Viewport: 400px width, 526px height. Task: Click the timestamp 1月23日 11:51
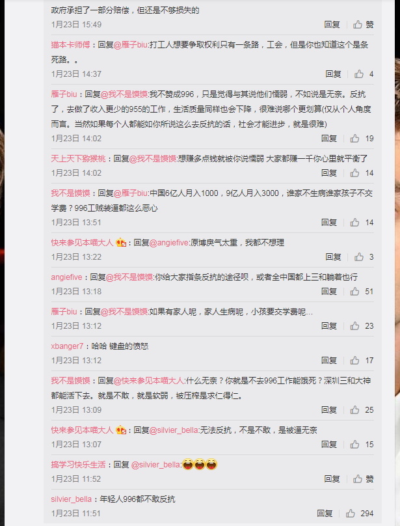(x=76, y=514)
